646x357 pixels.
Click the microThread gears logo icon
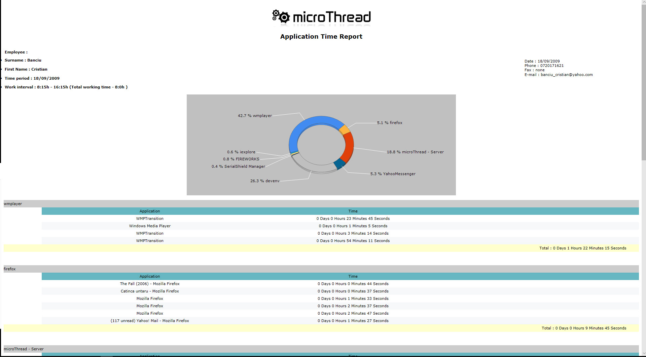pos(281,16)
